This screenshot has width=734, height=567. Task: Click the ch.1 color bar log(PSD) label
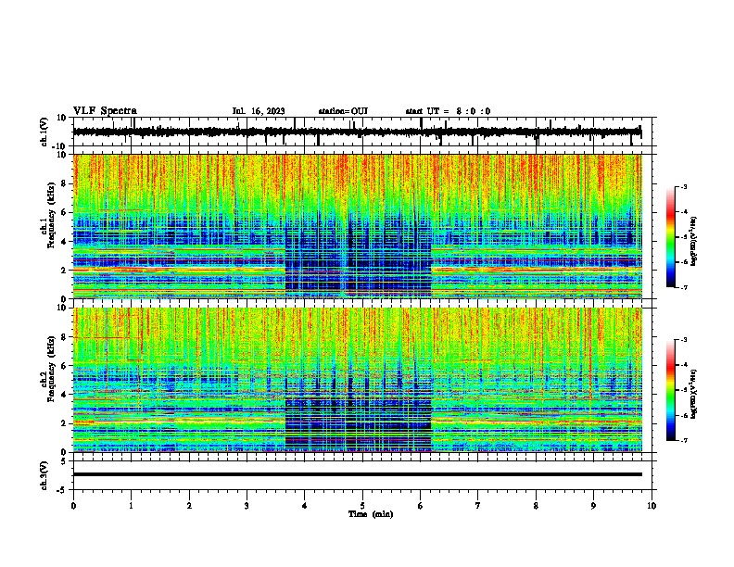(x=693, y=241)
